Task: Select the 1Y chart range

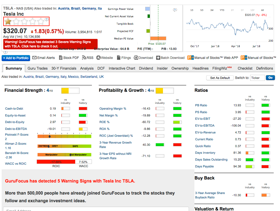Action: [x=232, y=10]
